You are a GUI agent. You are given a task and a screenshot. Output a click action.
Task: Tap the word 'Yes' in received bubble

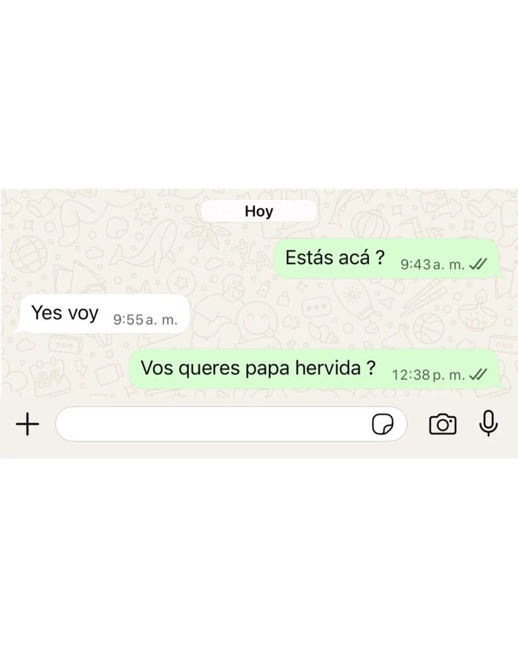coord(47,312)
